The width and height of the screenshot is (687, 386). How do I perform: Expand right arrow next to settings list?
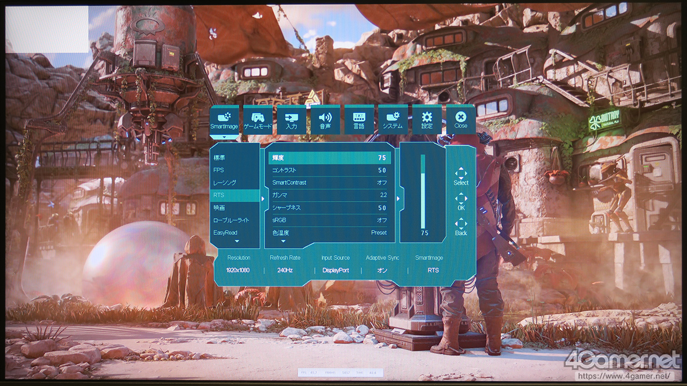(x=398, y=198)
